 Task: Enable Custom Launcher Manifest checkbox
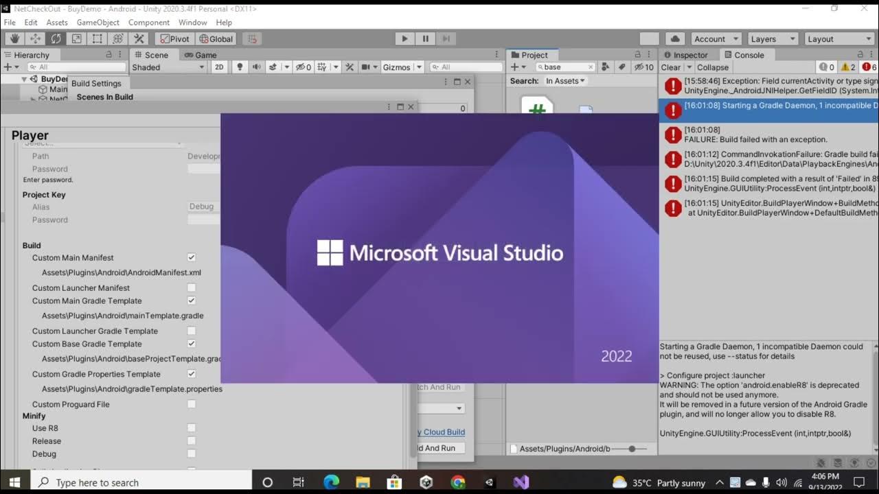tap(192, 287)
